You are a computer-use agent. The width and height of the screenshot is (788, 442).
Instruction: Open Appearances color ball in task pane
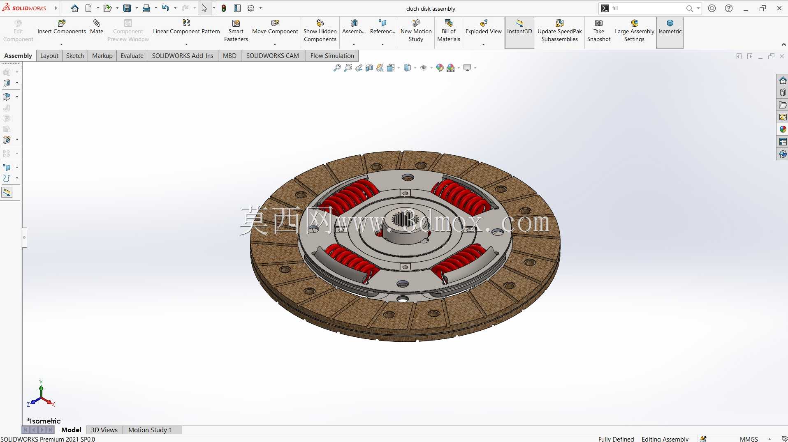pos(782,129)
